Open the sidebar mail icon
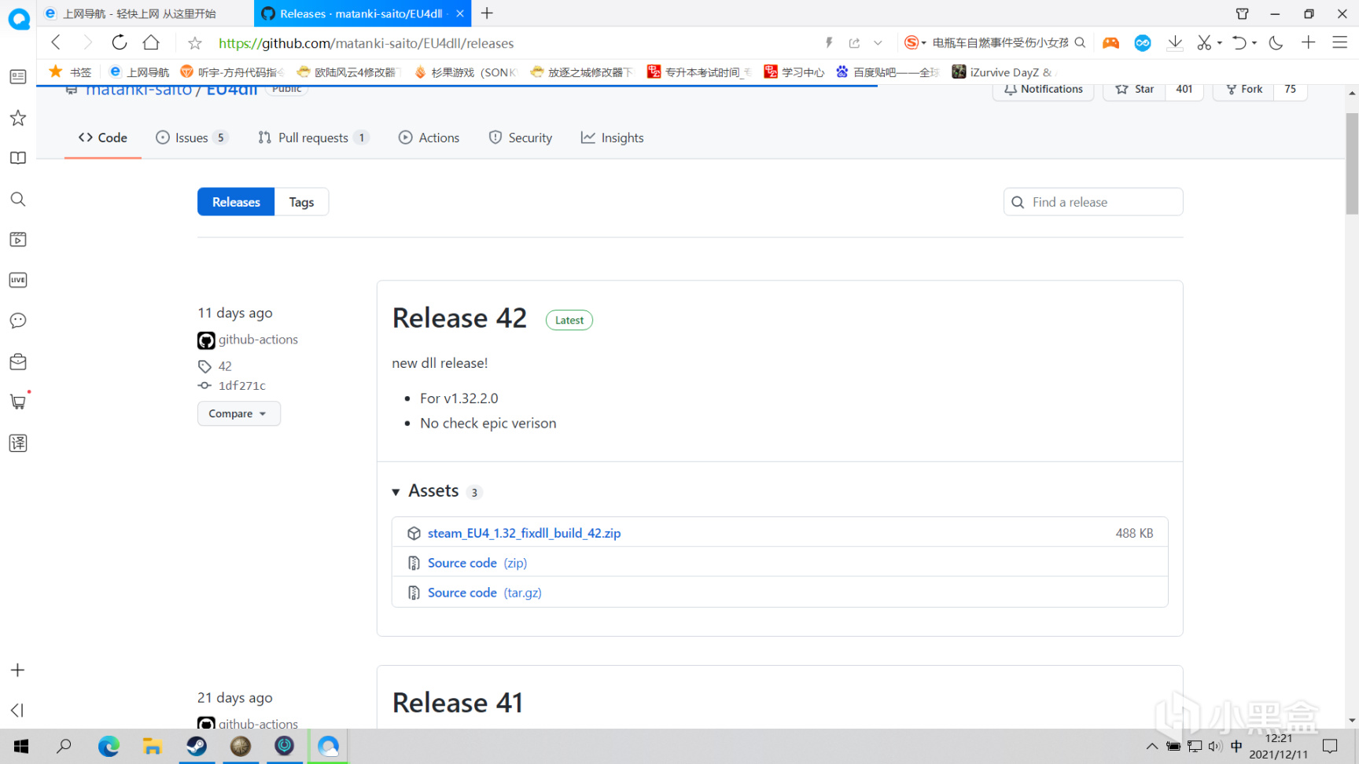Image resolution: width=1359 pixels, height=764 pixels. pos(18,362)
